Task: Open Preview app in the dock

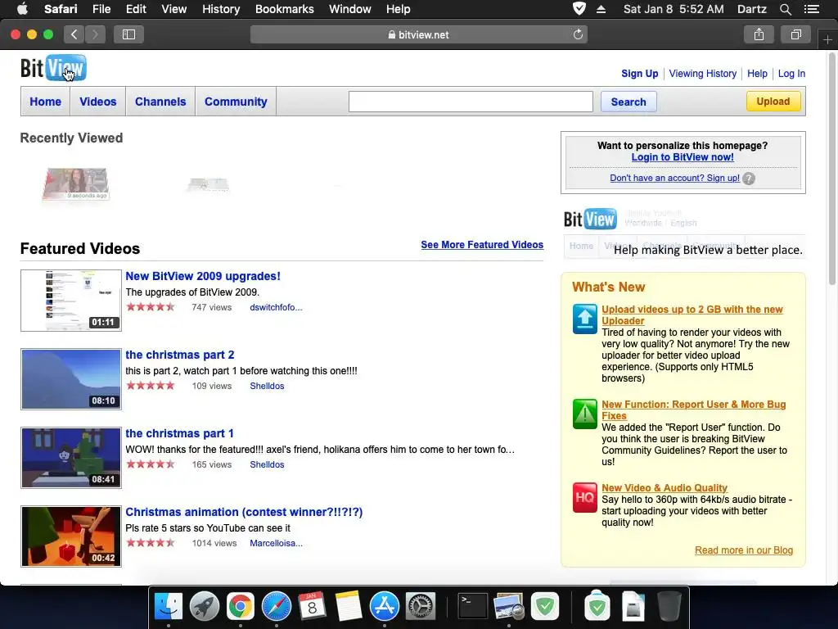Action: tap(509, 607)
